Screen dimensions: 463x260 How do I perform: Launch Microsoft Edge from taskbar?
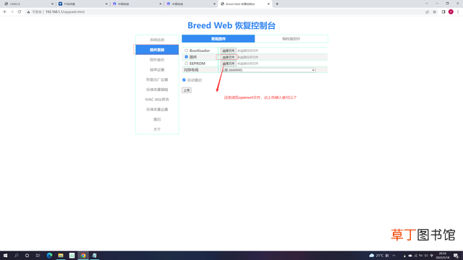(49, 256)
